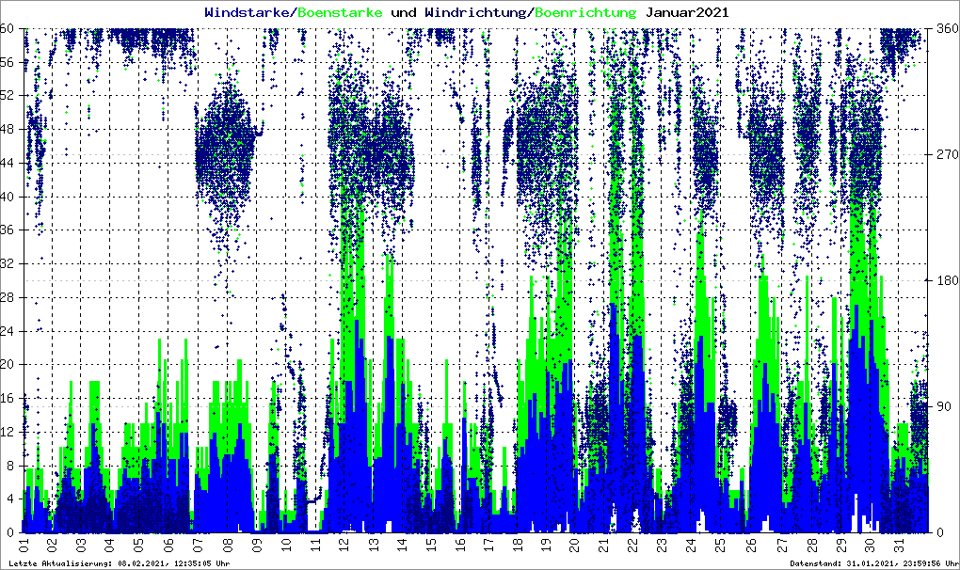Click the left axis value 40
The height and width of the screenshot is (570, 960).
[7, 197]
